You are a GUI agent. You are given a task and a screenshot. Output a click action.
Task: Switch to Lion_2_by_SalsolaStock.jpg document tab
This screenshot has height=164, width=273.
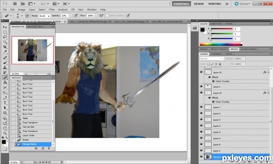point(130,21)
